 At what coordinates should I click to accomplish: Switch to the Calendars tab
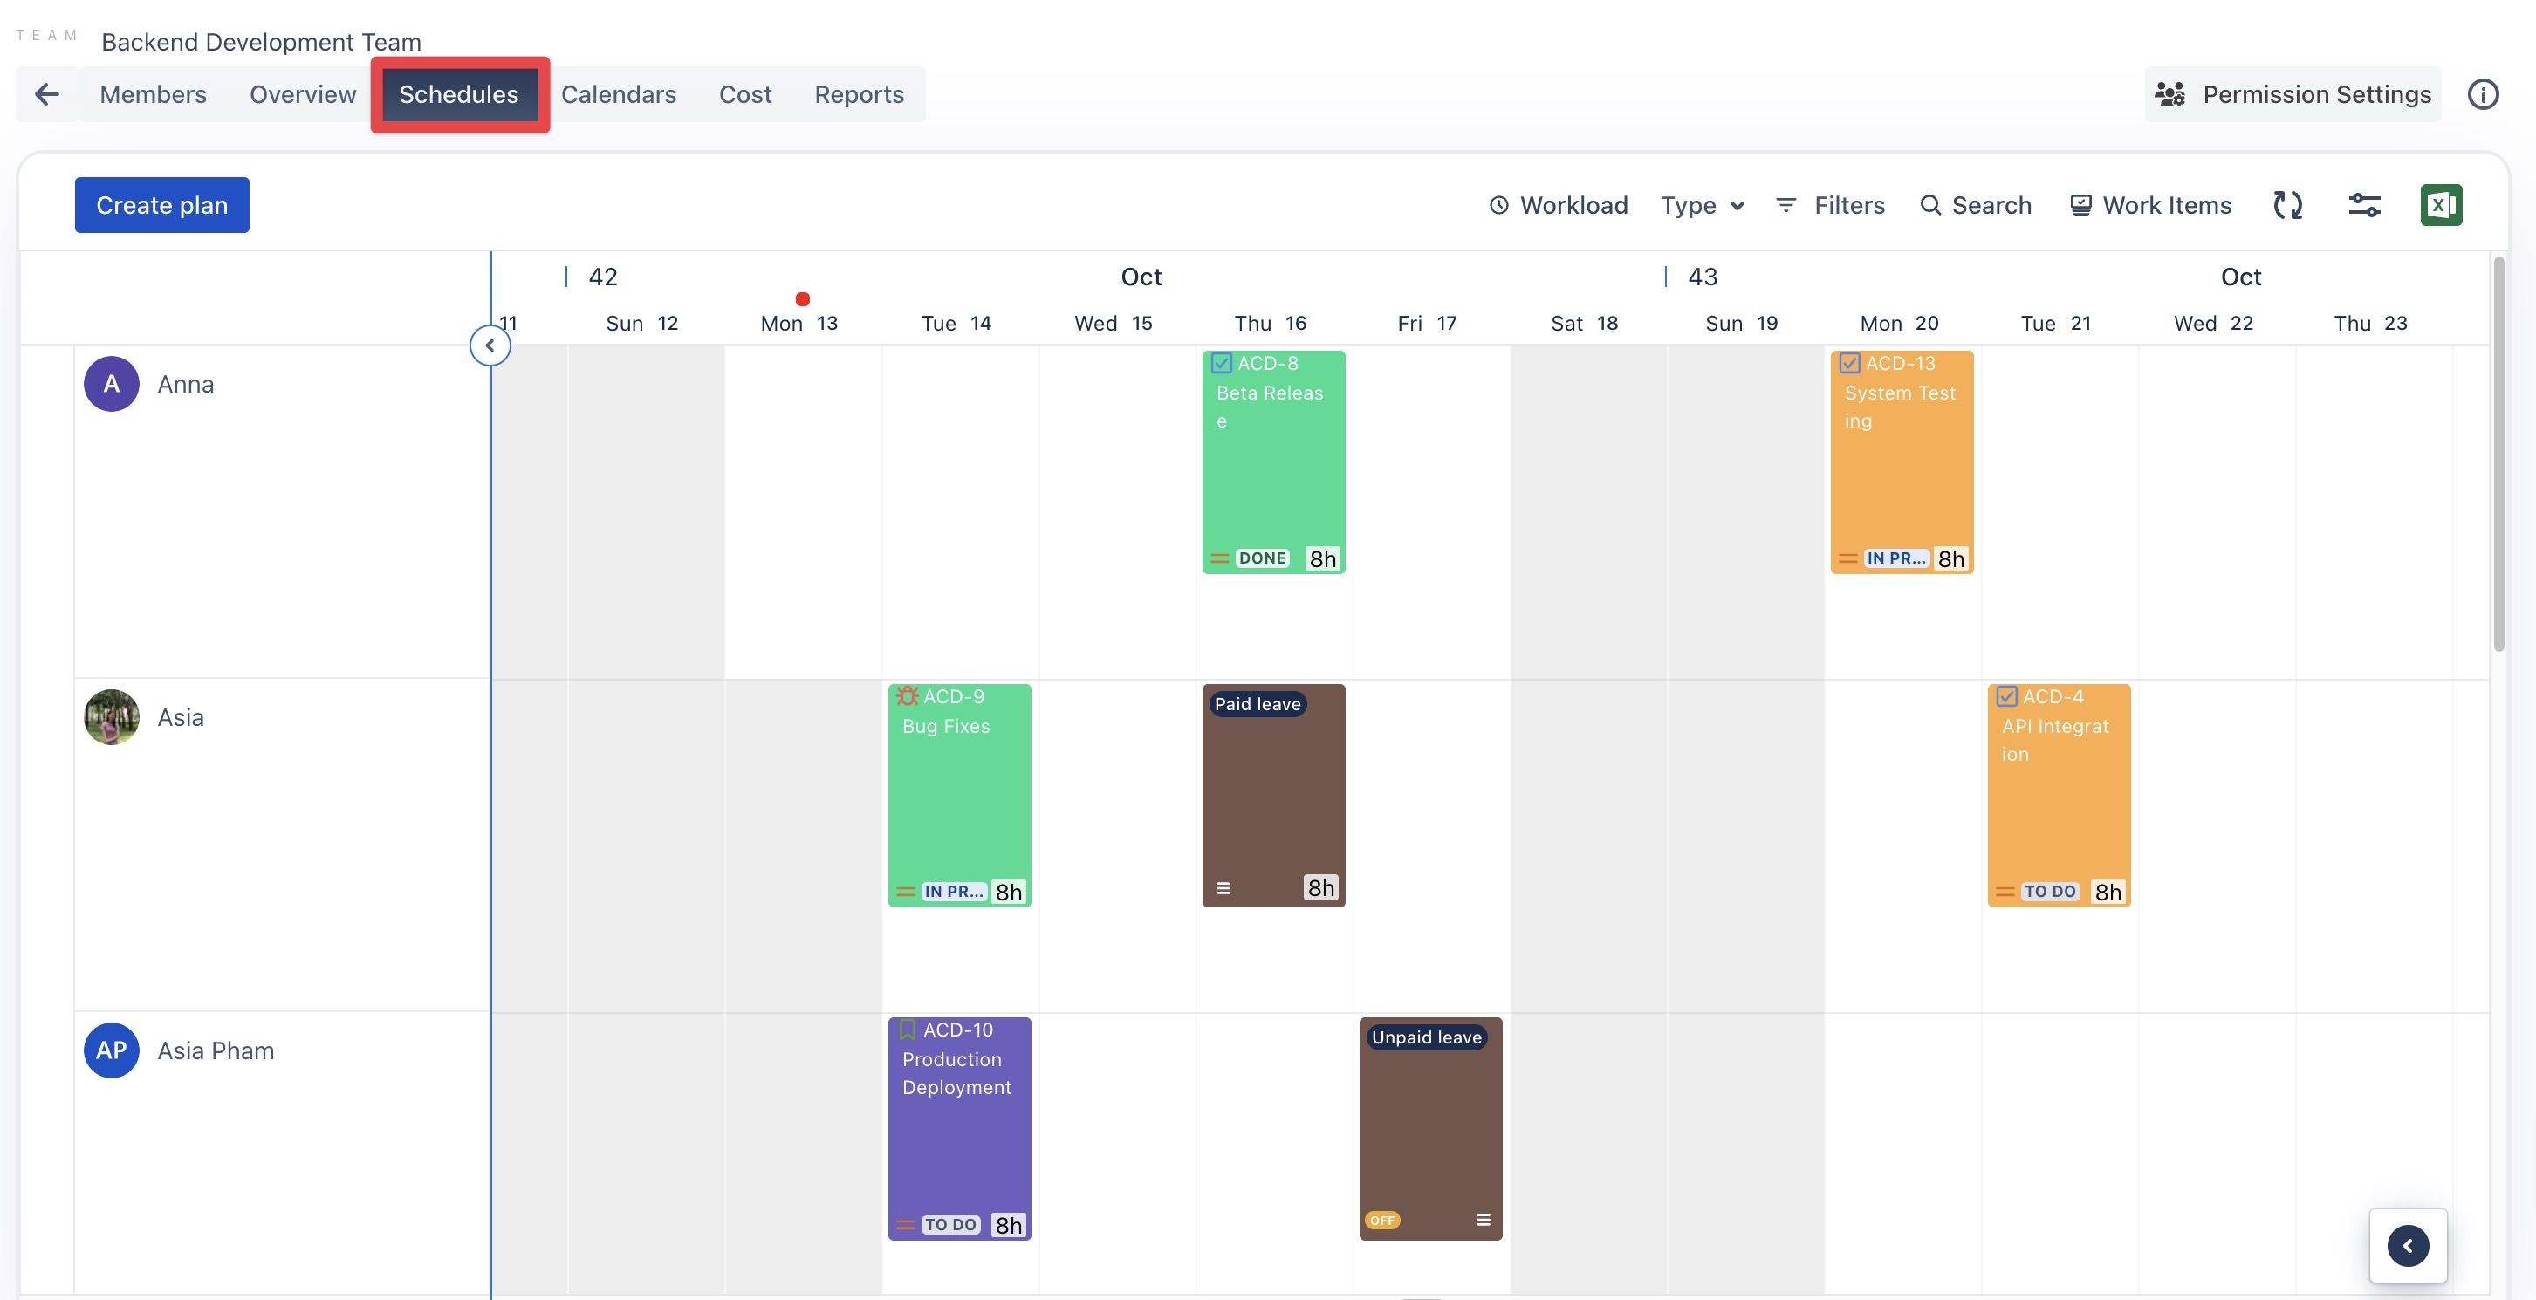(618, 94)
